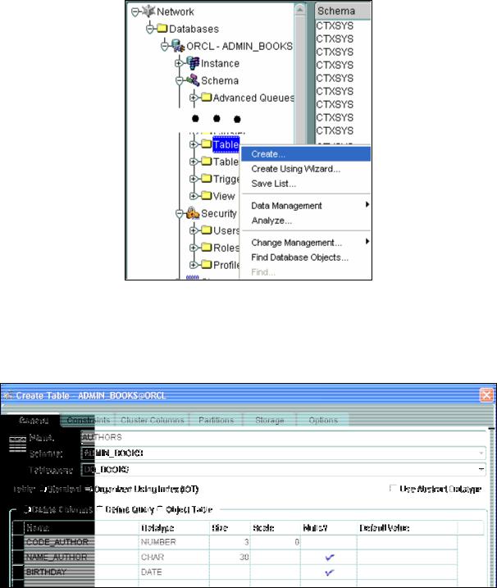Click the Security padlock icon

coord(193,213)
